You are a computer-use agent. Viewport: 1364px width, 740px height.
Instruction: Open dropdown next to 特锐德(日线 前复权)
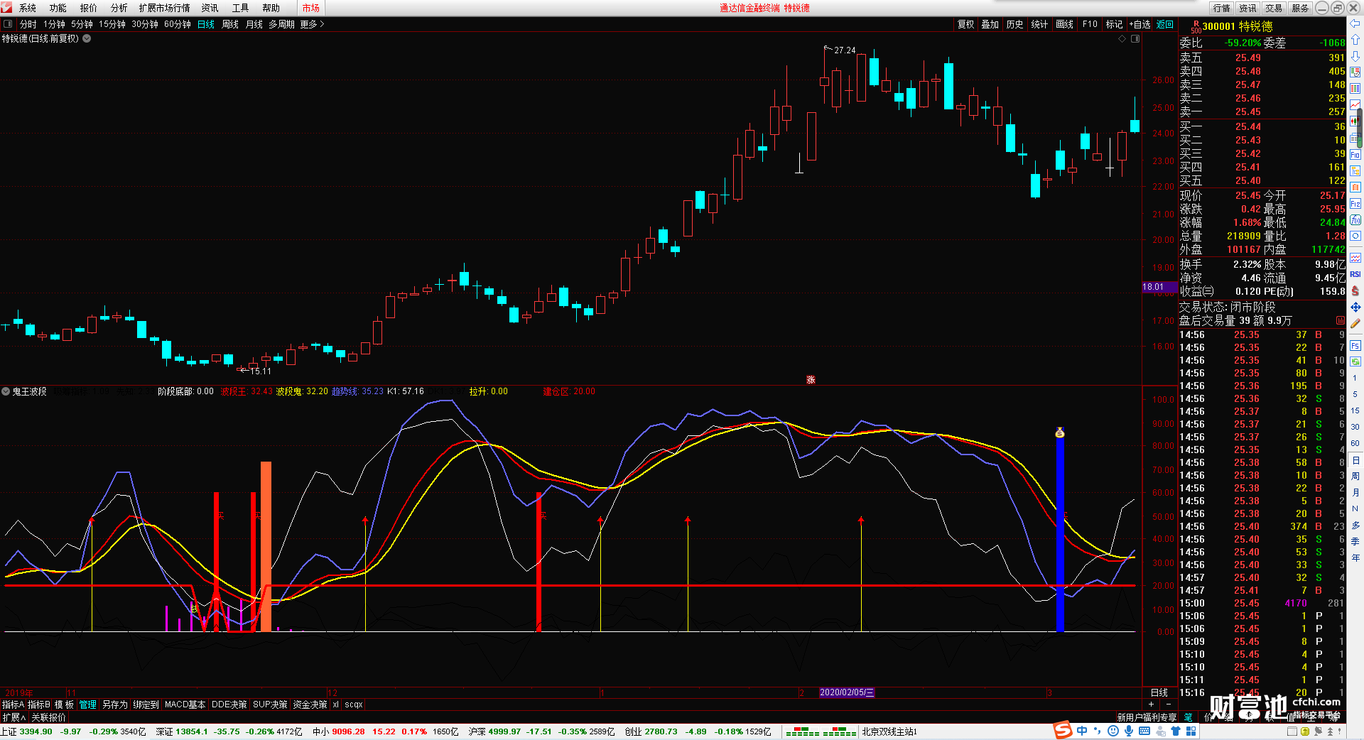coord(87,38)
